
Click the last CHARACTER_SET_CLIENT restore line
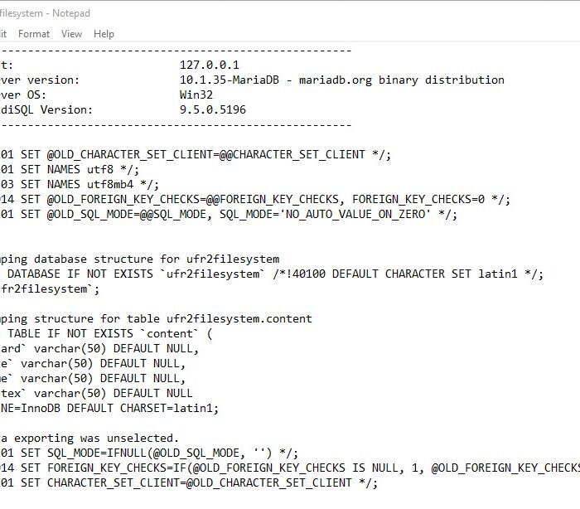pyautogui.click(x=189, y=482)
